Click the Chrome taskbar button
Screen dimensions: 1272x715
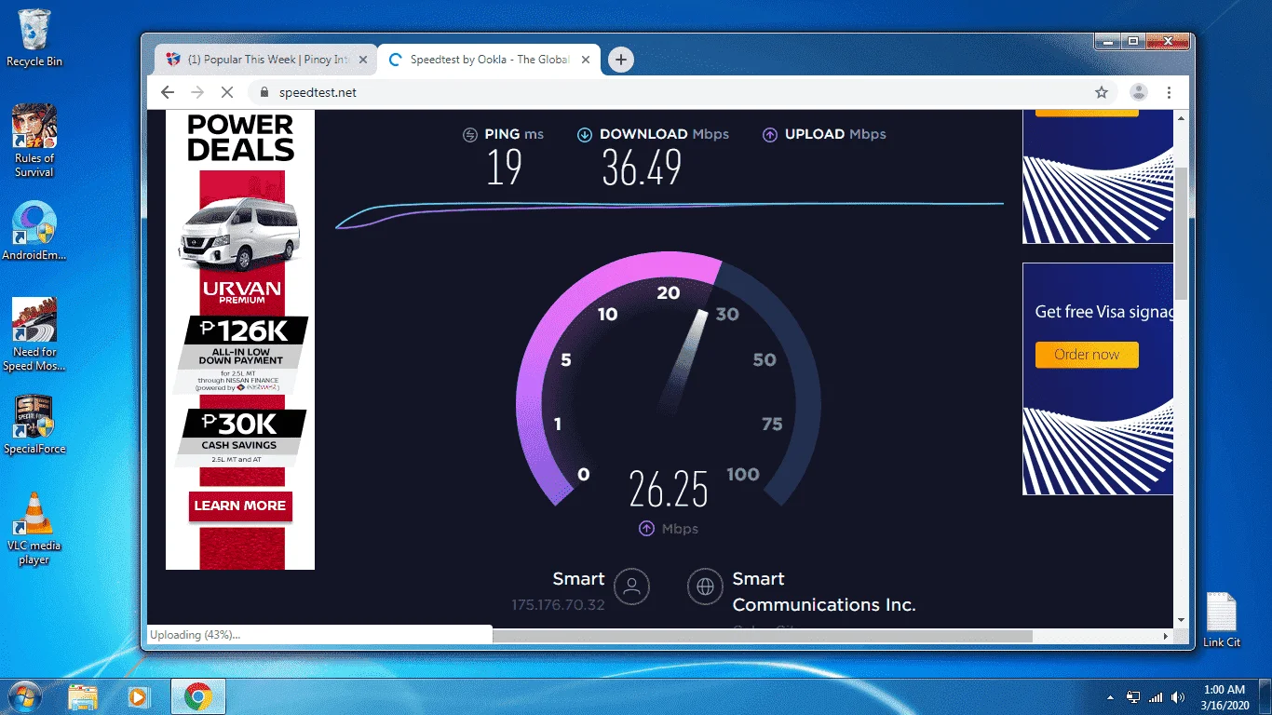[197, 696]
